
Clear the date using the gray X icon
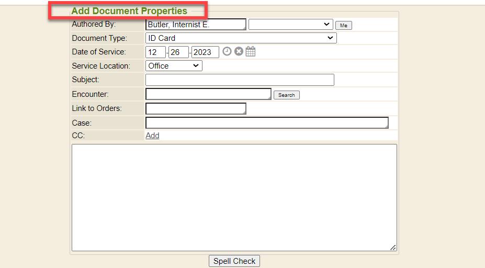coord(239,51)
